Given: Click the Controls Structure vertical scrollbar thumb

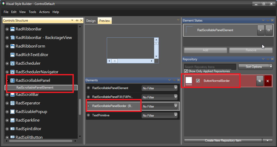Looking at the screenshot, I should pos(80,107).
